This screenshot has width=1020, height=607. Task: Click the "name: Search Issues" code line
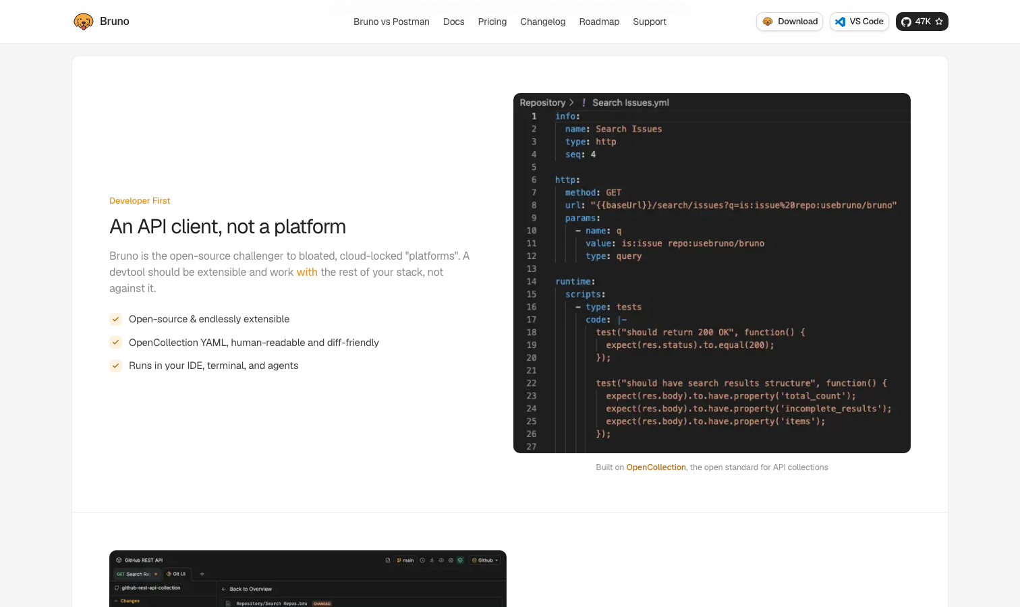(x=613, y=129)
